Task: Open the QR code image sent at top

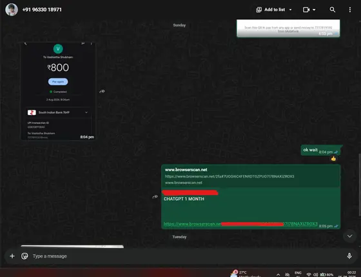Action: 288,28
